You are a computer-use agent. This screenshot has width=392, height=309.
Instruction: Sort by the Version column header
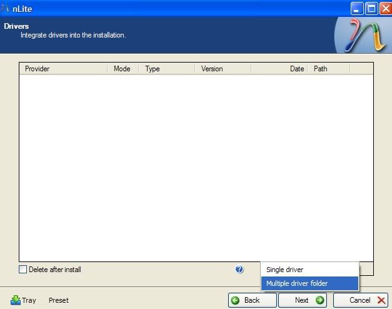223,69
